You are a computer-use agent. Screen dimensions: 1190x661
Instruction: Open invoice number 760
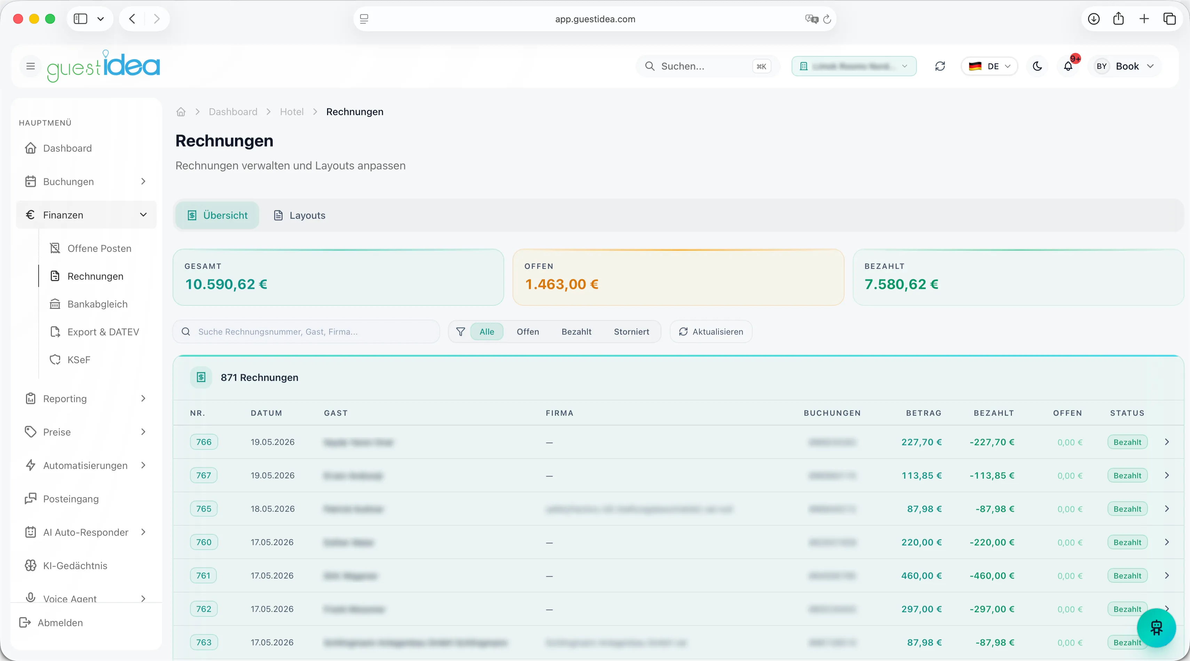204,542
